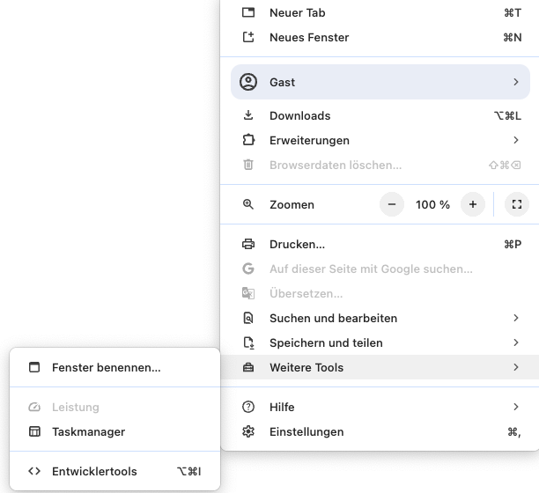Image resolution: width=539 pixels, height=493 pixels.
Task: Click the 100 % zoom level value
Action: [x=432, y=204]
